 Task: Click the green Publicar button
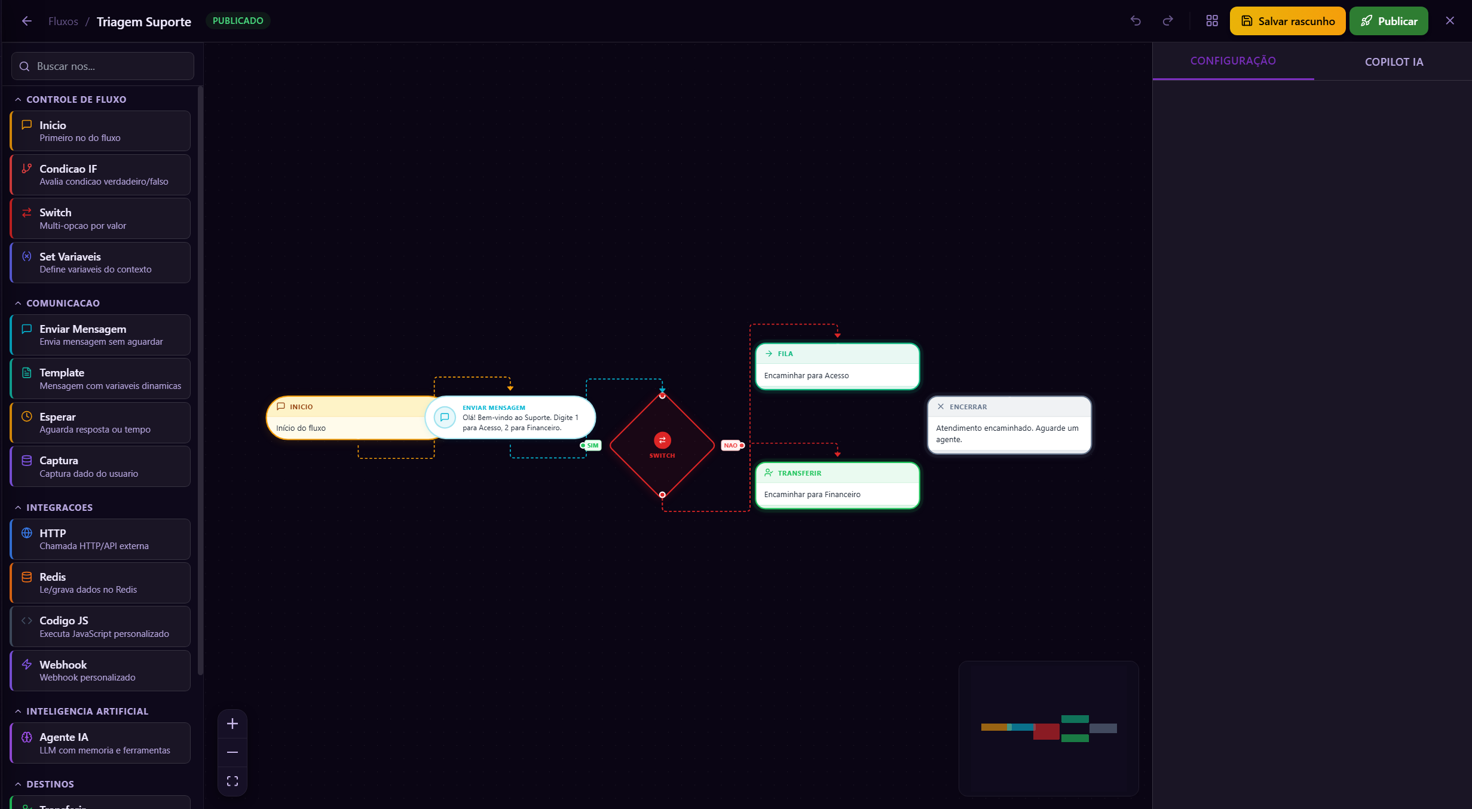point(1388,21)
